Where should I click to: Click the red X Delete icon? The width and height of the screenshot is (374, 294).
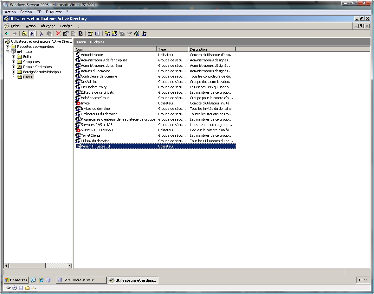coord(58,34)
